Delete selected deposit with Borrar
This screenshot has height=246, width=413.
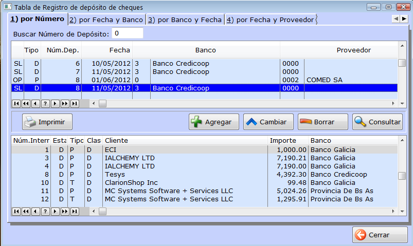pos(323,122)
